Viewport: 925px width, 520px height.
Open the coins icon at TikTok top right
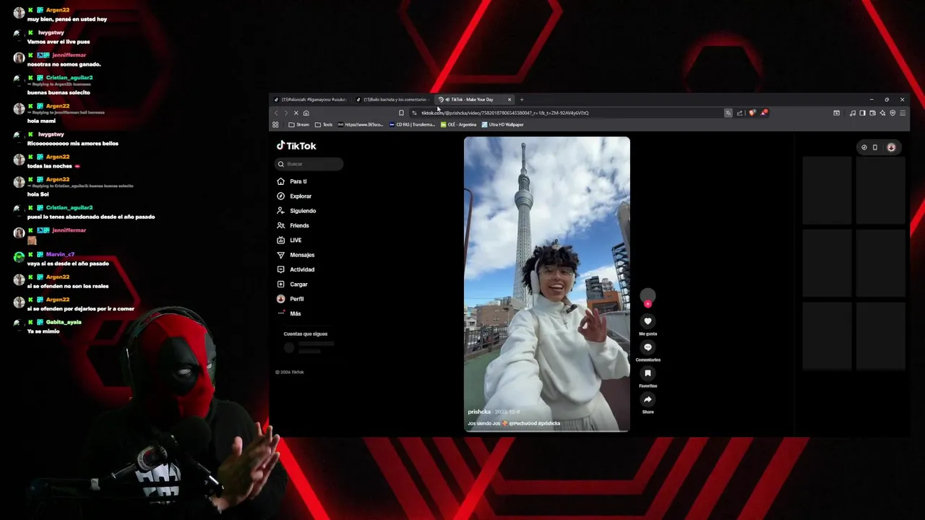tap(864, 147)
